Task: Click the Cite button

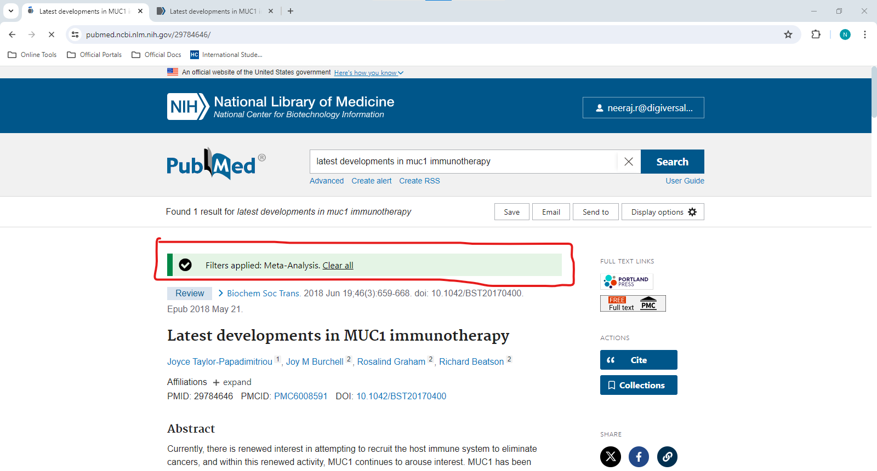Action: coord(639,360)
